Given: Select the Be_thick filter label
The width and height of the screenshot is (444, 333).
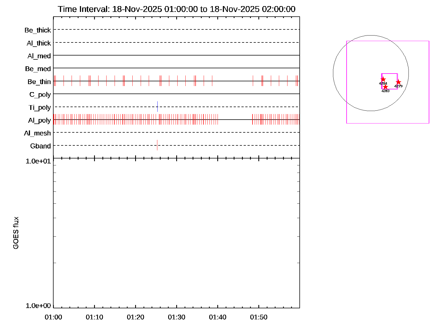Looking at the screenshot, I should coord(38,30).
